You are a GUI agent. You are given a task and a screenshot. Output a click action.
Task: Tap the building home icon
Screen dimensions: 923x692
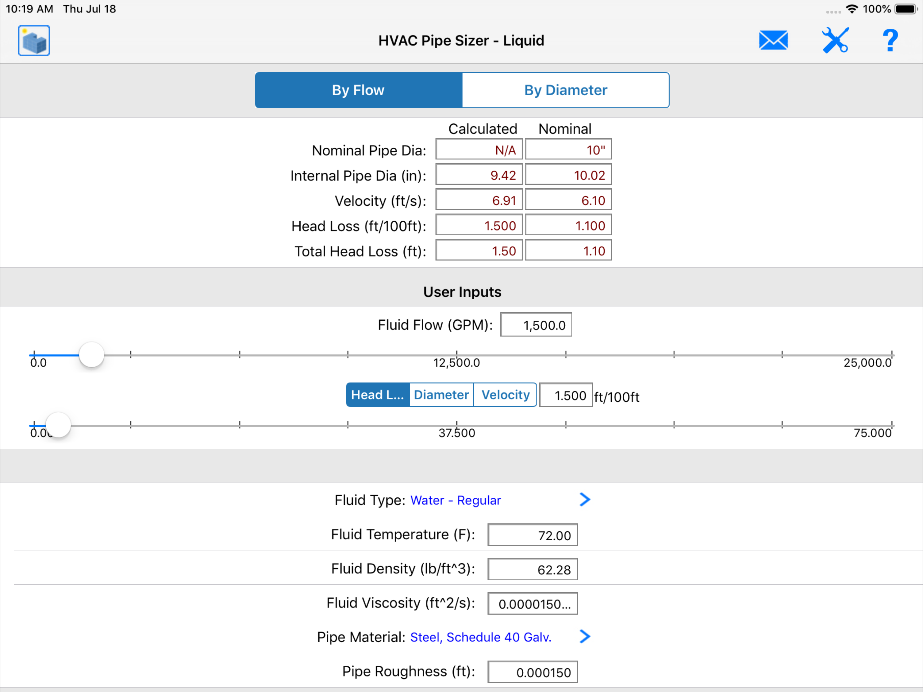34,41
